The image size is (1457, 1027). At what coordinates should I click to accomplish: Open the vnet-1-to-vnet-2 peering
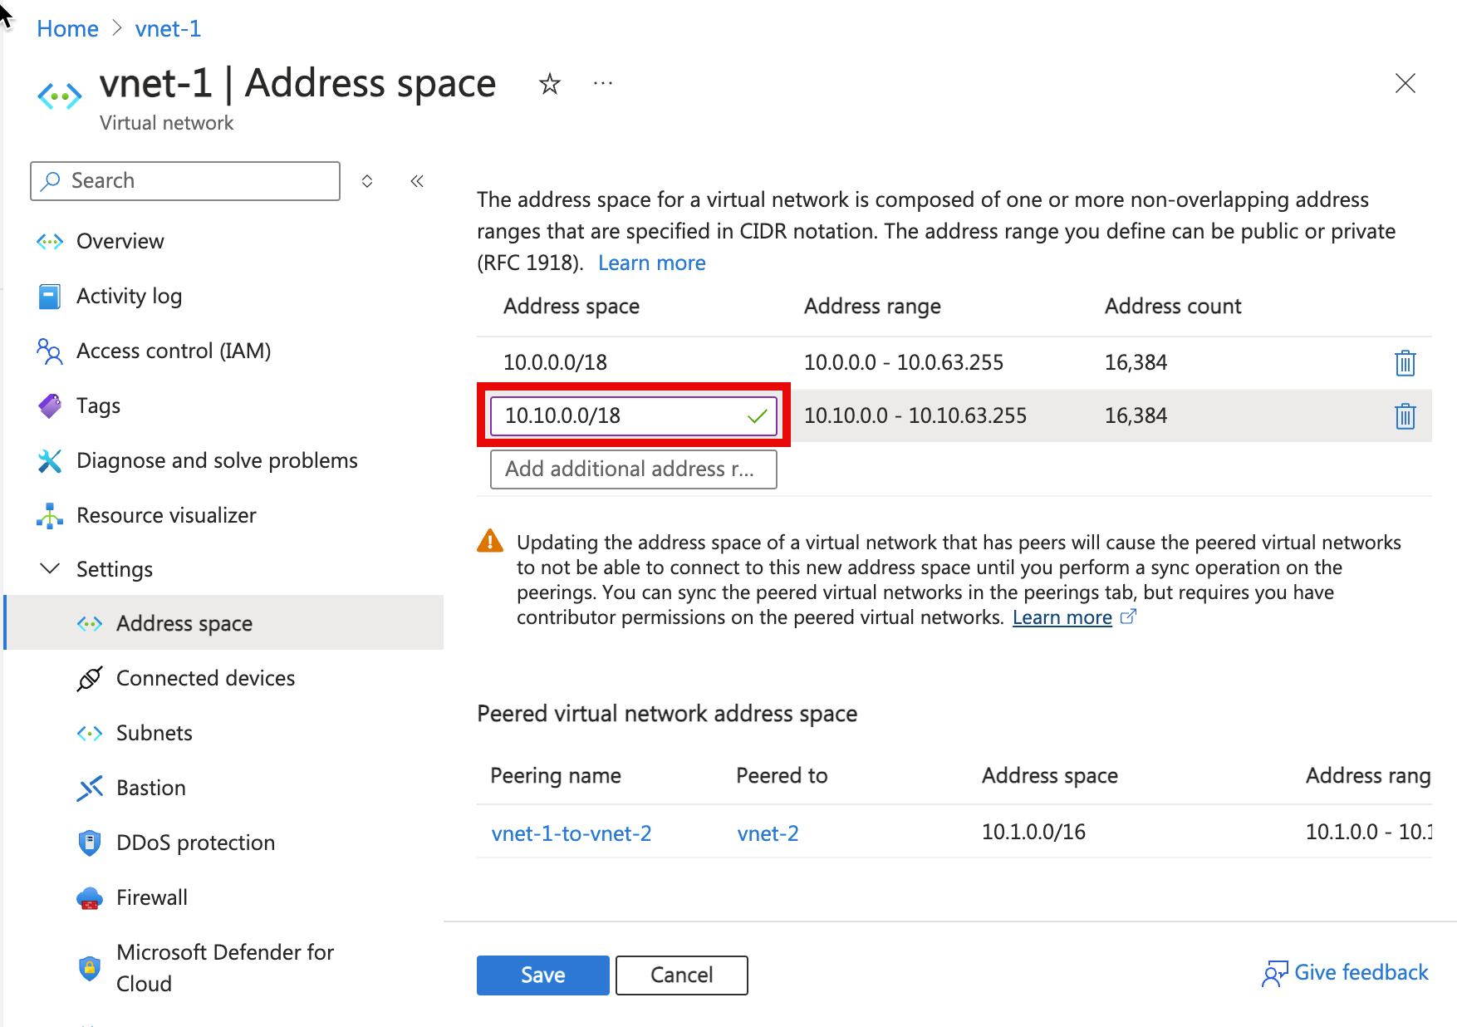point(571,833)
